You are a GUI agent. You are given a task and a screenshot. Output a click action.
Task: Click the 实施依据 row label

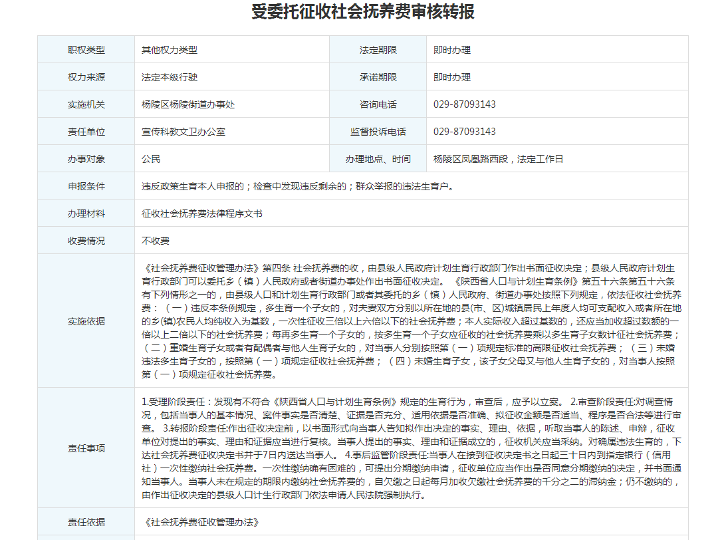[x=86, y=321]
